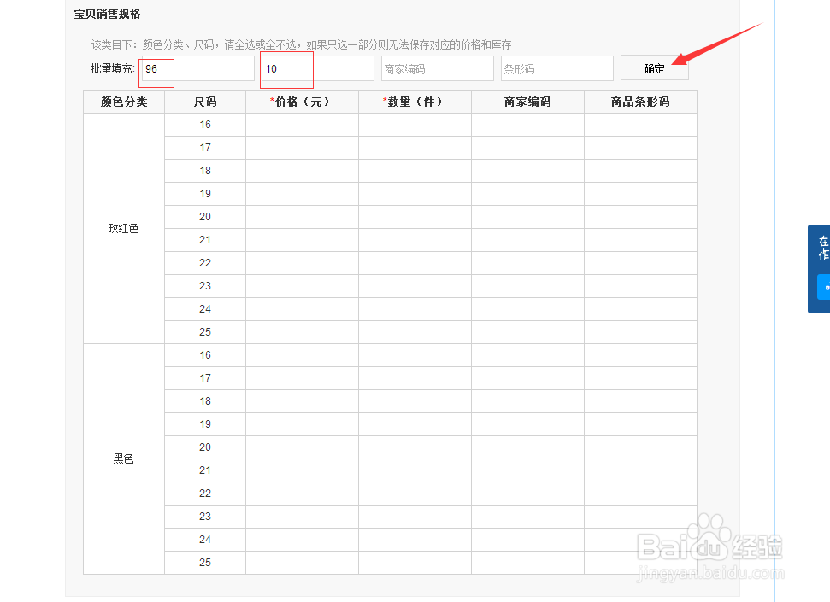Click price cell for 玫红色 size 17

pos(302,148)
